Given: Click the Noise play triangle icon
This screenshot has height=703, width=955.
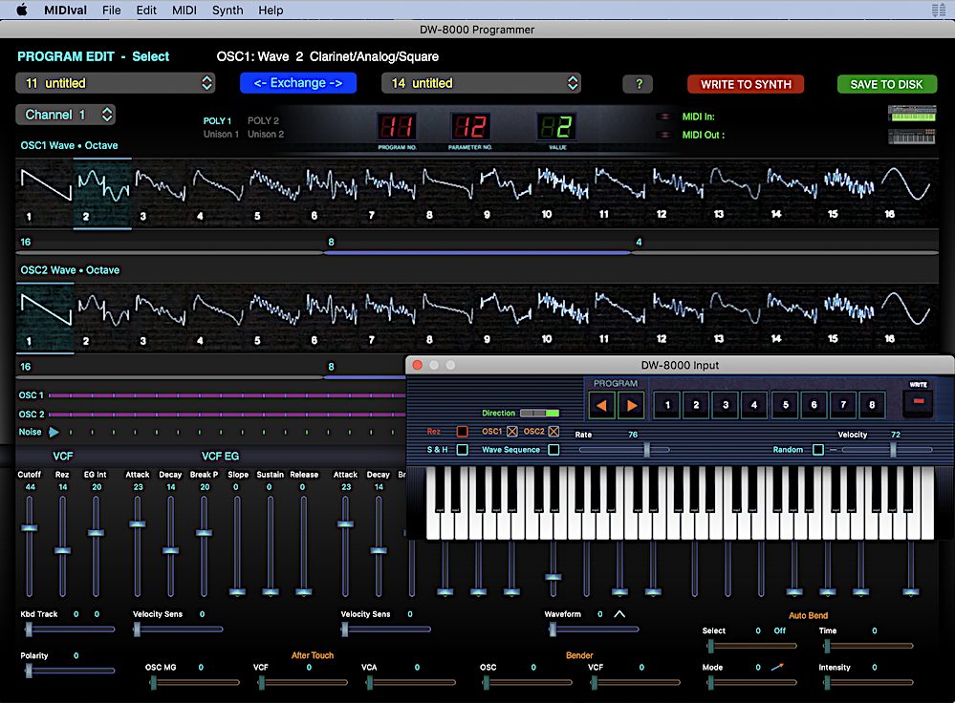Looking at the screenshot, I should pyautogui.click(x=54, y=433).
